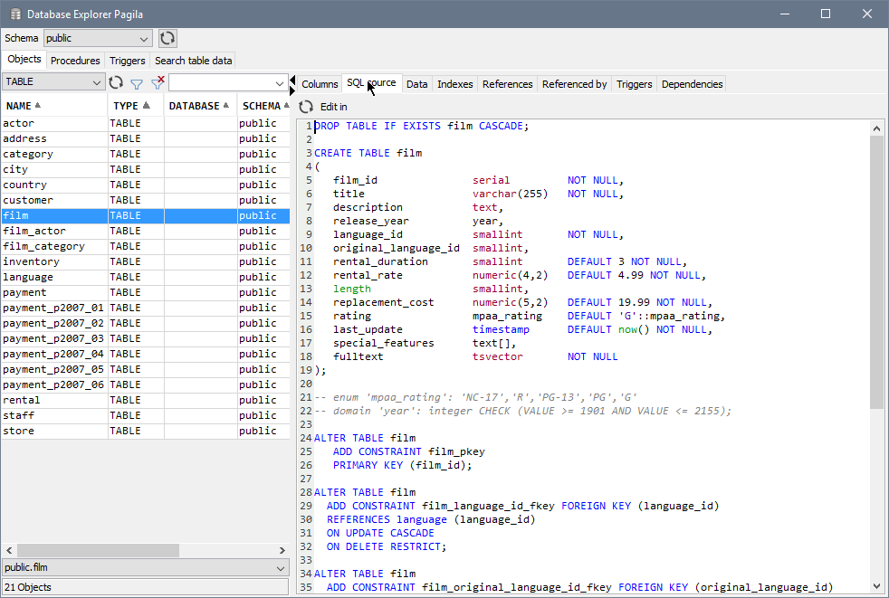Select the language table row
Screen dimensions: 889x598
tap(146, 277)
